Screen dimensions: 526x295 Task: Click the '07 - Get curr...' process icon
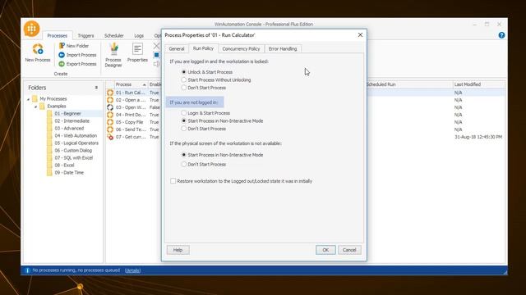pyautogui.click(x=110, y=137)
